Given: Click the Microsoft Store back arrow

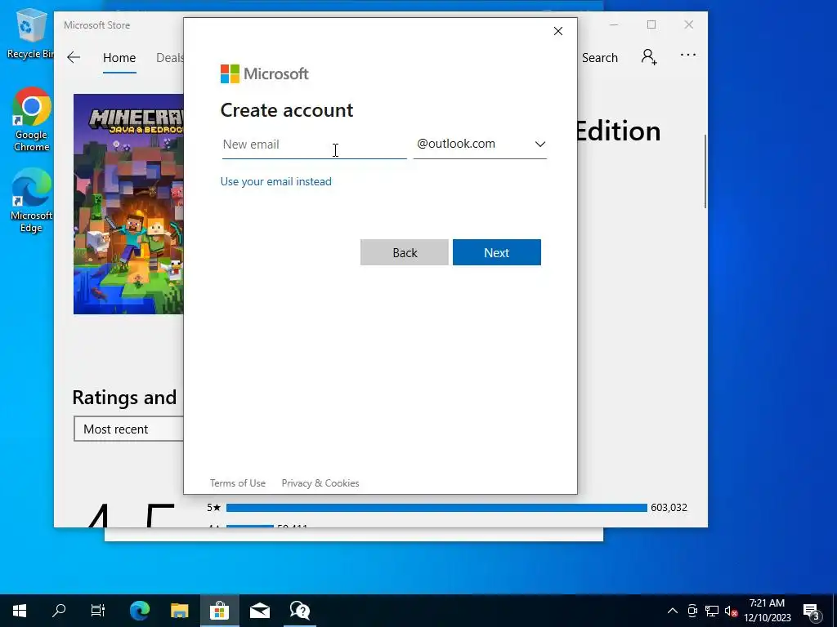Looking at the screenshot, I should coord(74,58).
